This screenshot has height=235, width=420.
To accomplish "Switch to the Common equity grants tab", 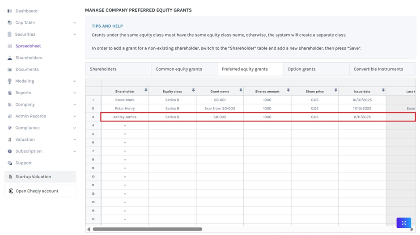I will [178, 69].
